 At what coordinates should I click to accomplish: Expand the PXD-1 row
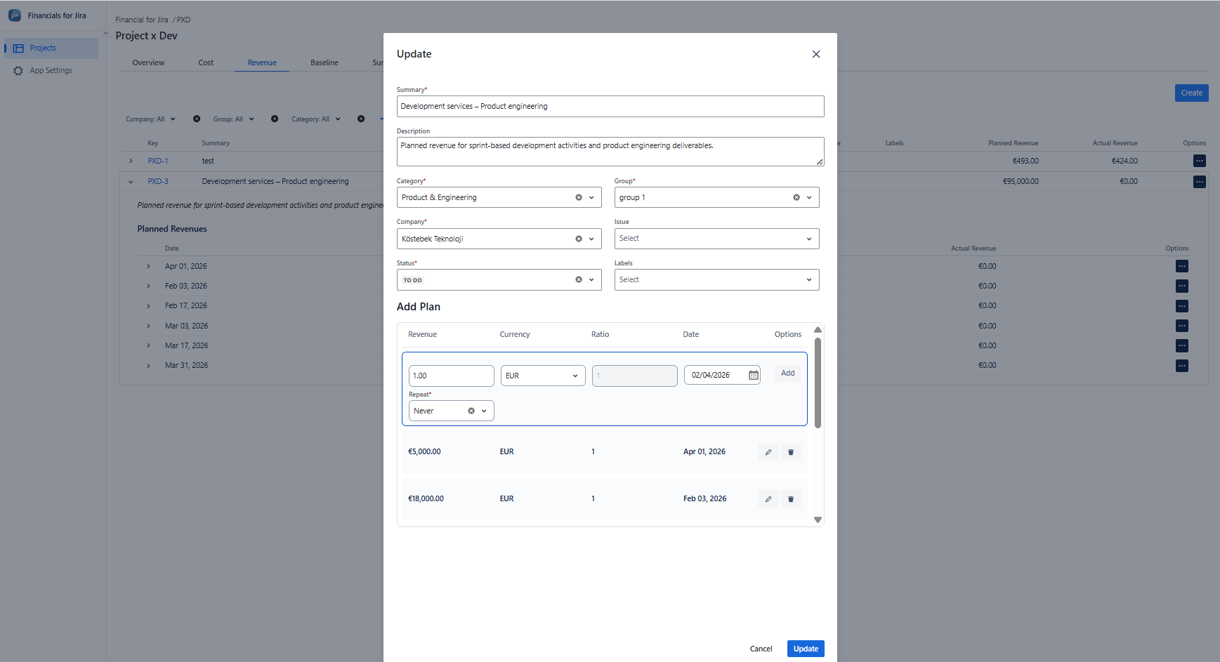pos(131,161)
